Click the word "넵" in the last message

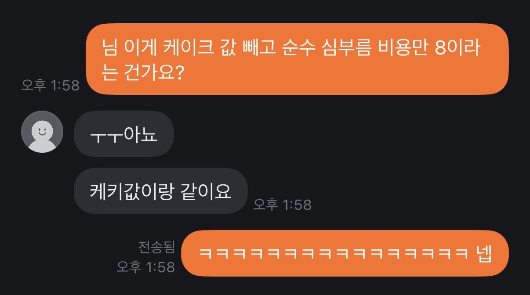[483, 253]
